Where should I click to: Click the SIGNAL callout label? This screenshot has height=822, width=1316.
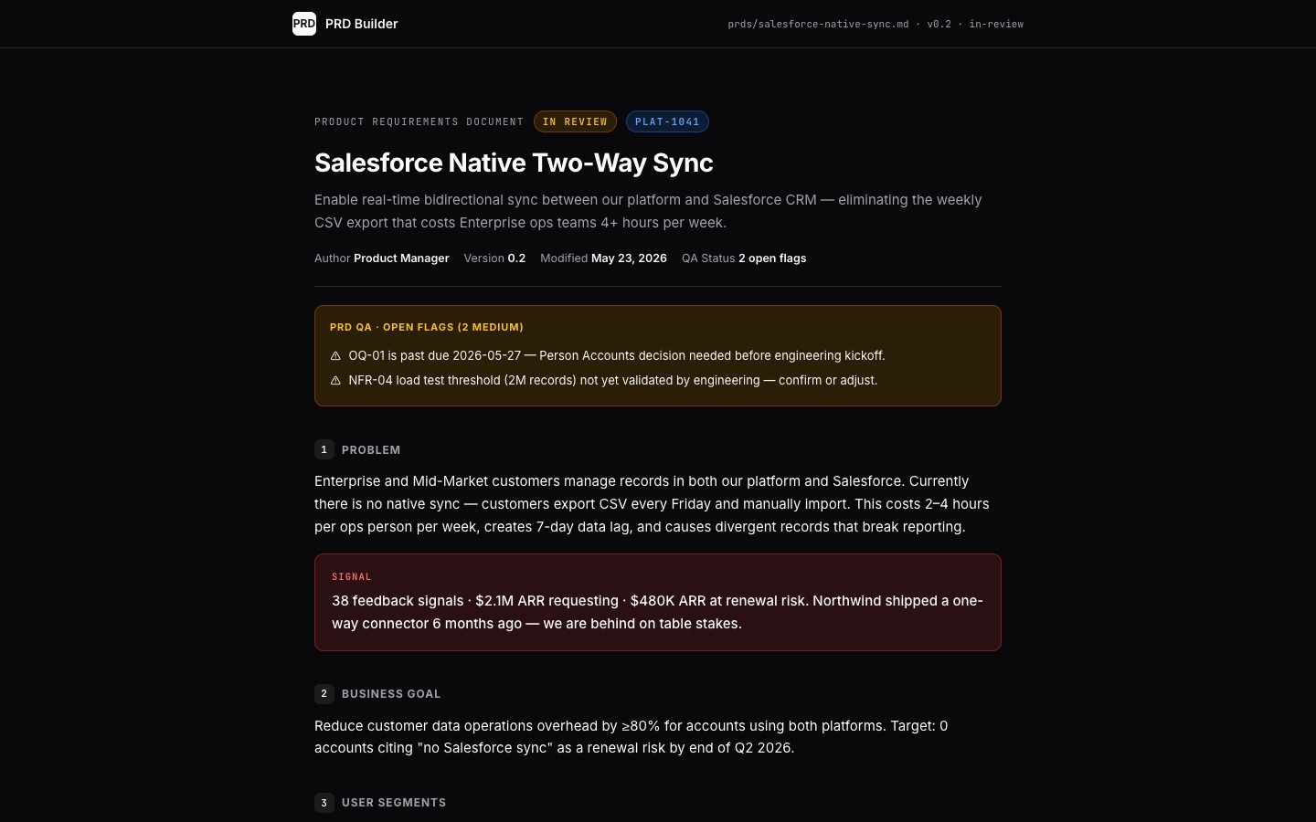coord(352,577)
